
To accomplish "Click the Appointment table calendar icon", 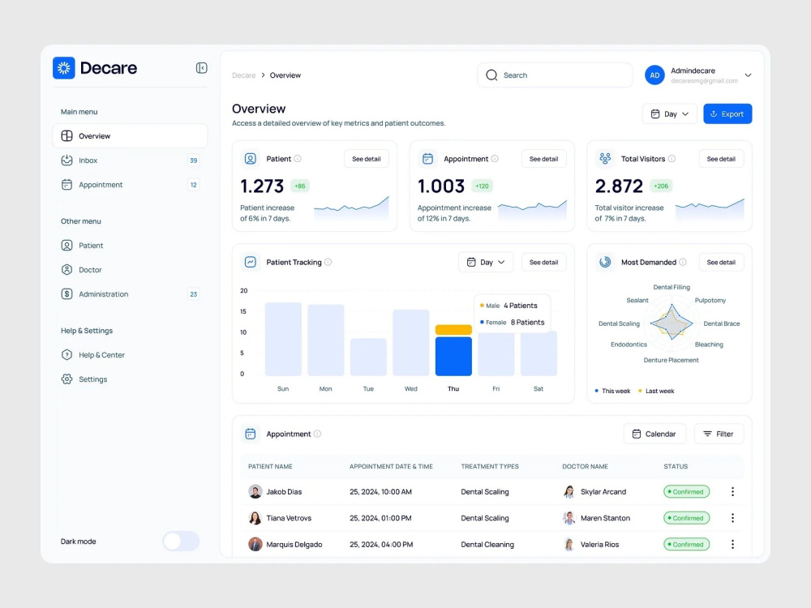I will 251,434.
